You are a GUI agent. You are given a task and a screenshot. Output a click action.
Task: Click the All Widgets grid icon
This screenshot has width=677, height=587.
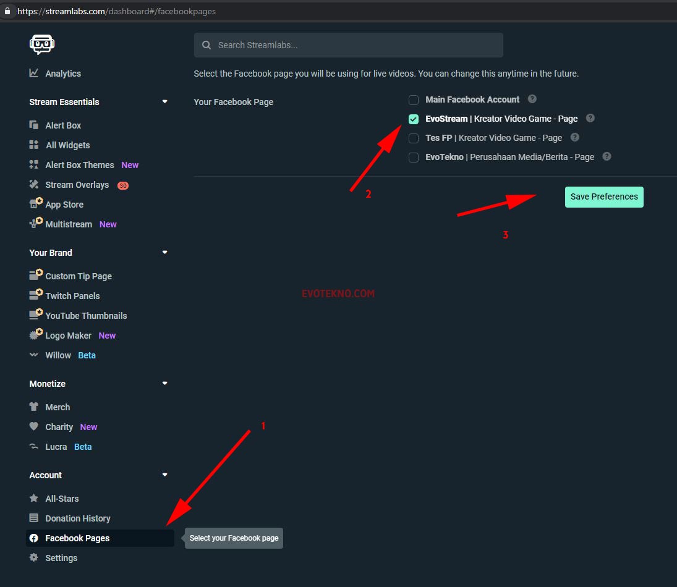33,145
